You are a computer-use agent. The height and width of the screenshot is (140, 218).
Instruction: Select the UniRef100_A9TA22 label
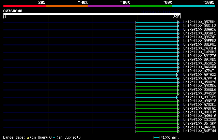point(200,75)
